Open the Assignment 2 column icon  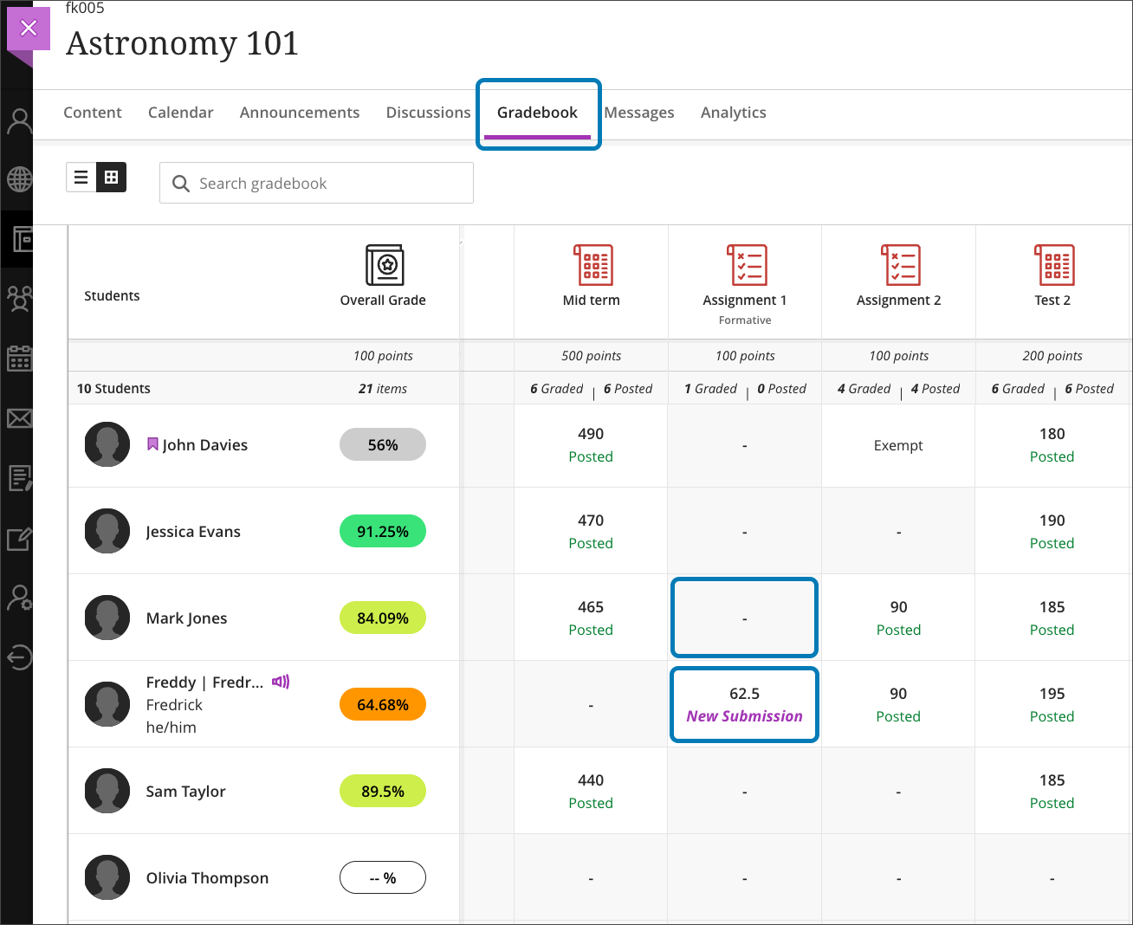click(x=899, y=265)
